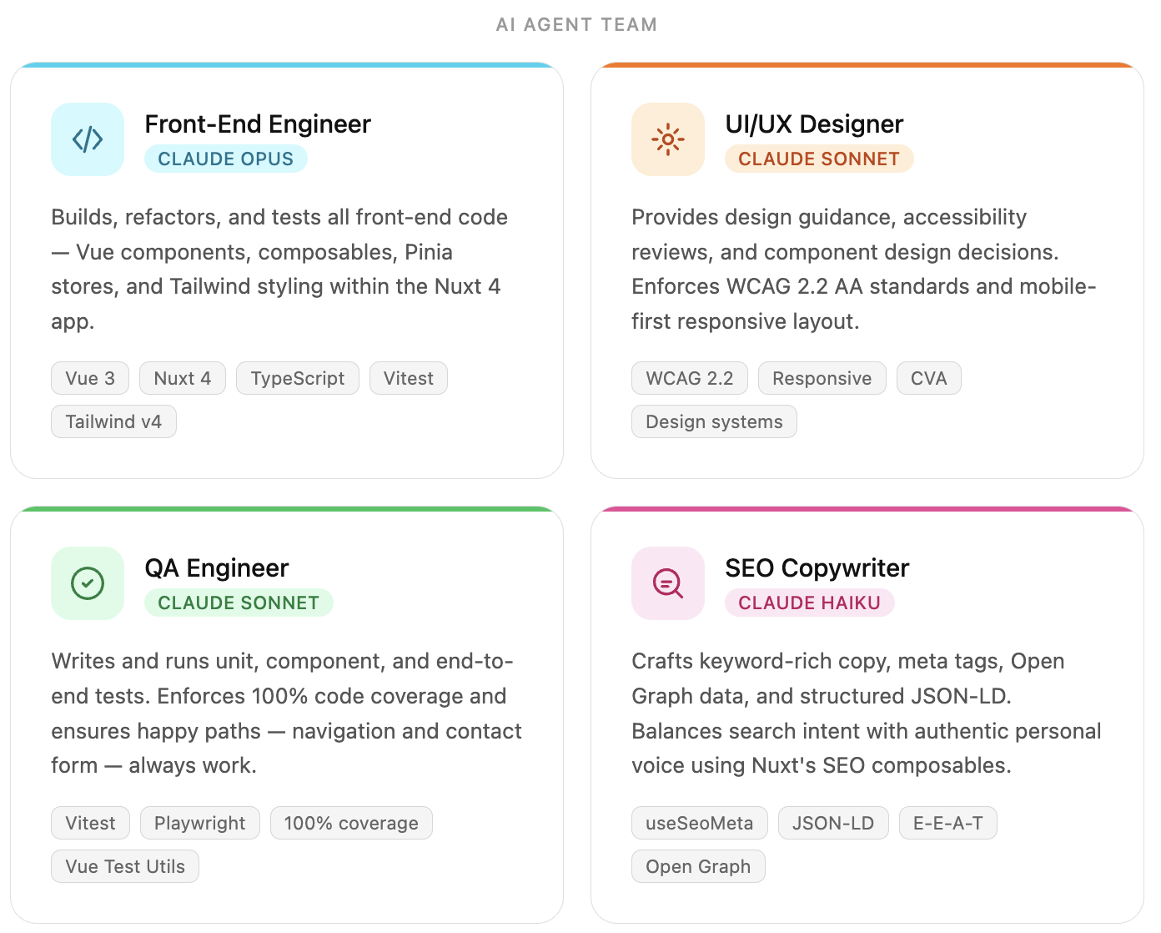Viewport: 1161px width, 933px height.
Task: Select the Playwright tag
Action: click(x=200, y=823)
